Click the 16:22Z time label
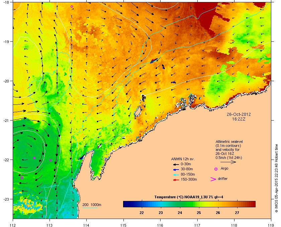The width and height of the screenshot is (281, 227). point(239,119)
